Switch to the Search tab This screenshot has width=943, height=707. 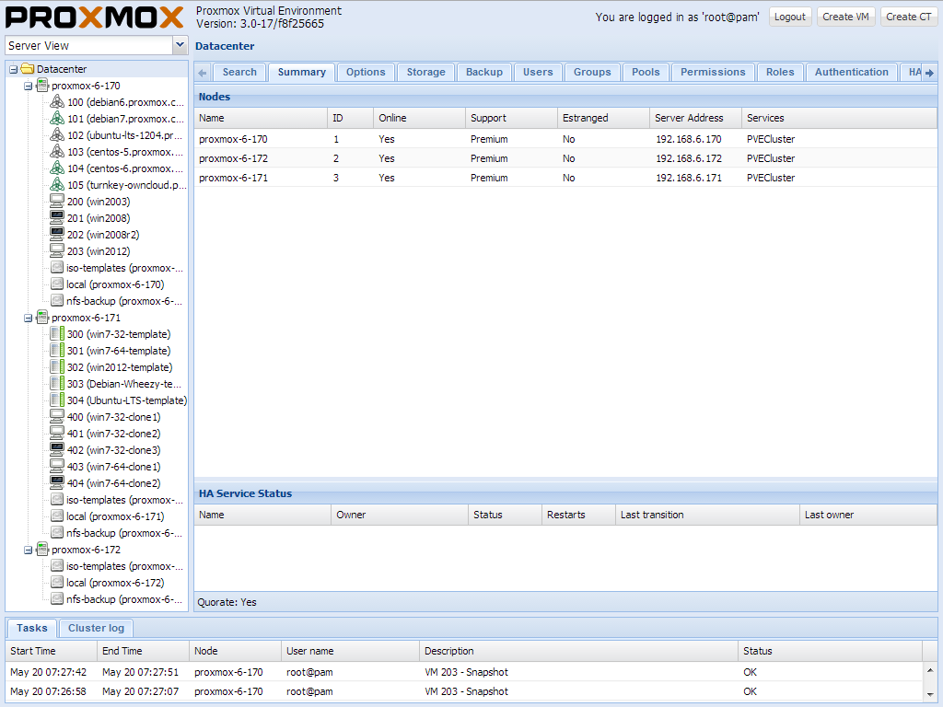[x=239, y=72]
